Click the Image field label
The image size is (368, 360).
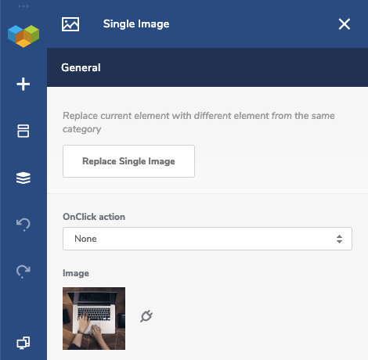tap(76, 273)
